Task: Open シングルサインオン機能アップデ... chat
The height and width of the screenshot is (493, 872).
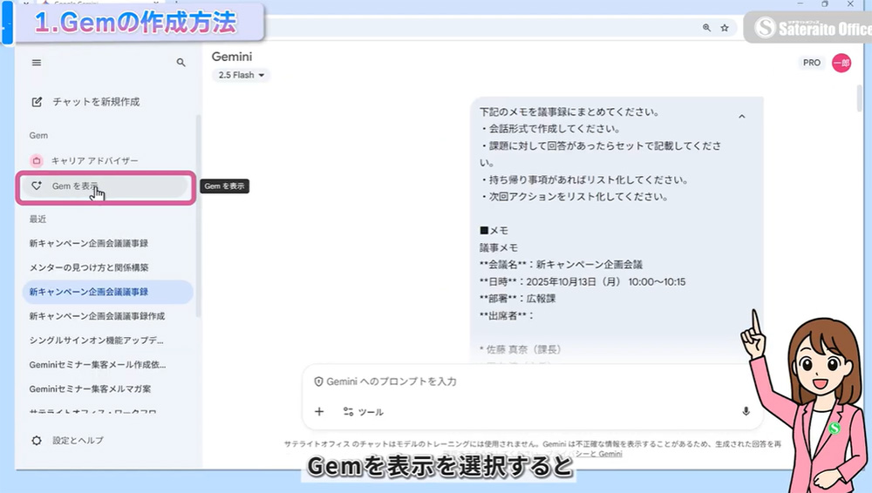Action: tap(96, 341)
